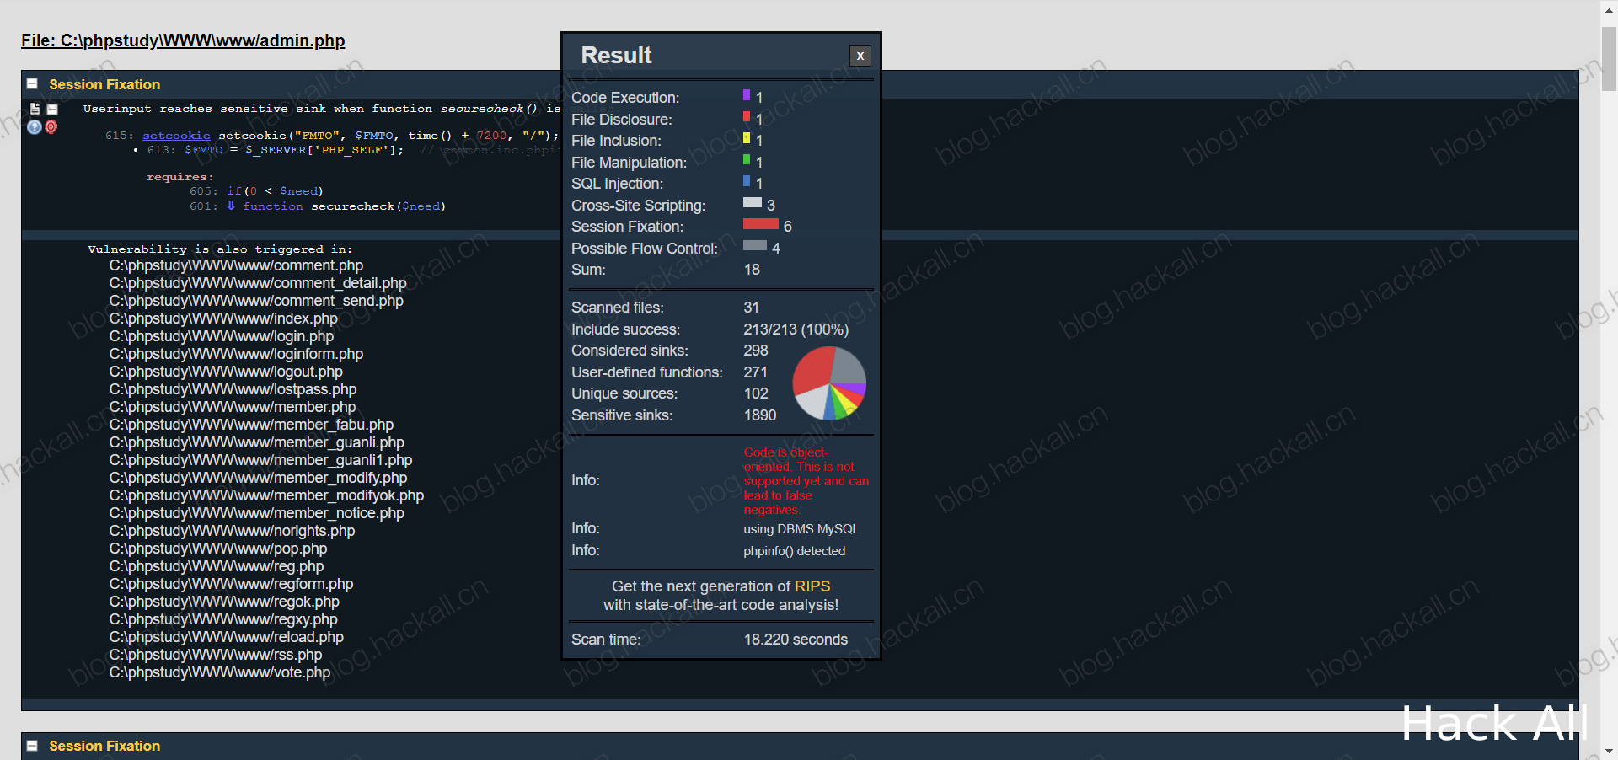Click the blue down arrow before function securecheck

click(x=231, y=206)
